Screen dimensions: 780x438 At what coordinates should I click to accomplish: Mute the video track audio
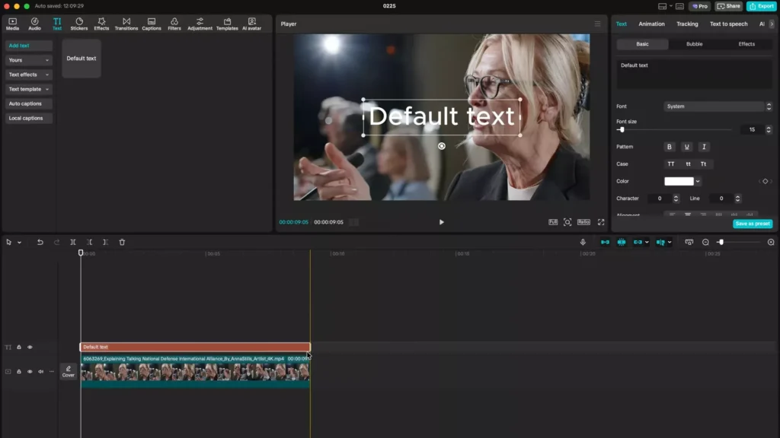tap(40, 372)
